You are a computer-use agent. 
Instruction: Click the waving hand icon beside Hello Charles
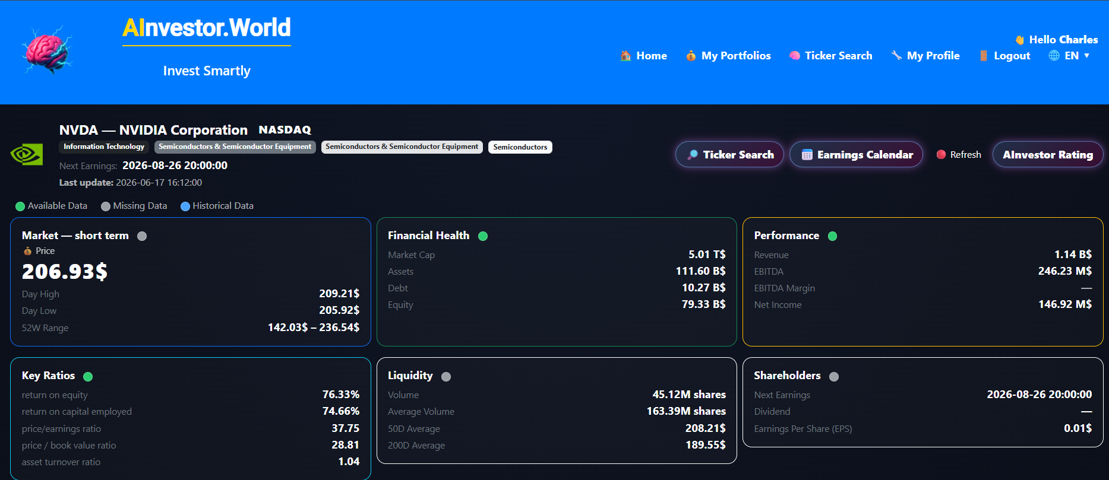click(1020, 40)
